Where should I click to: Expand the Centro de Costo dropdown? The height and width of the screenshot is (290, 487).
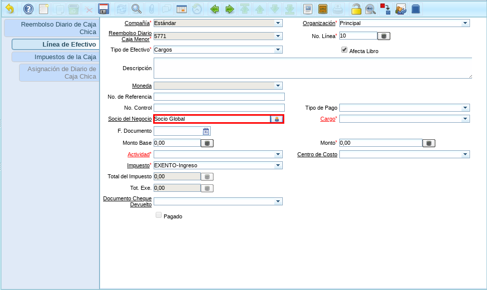point(465,154)
